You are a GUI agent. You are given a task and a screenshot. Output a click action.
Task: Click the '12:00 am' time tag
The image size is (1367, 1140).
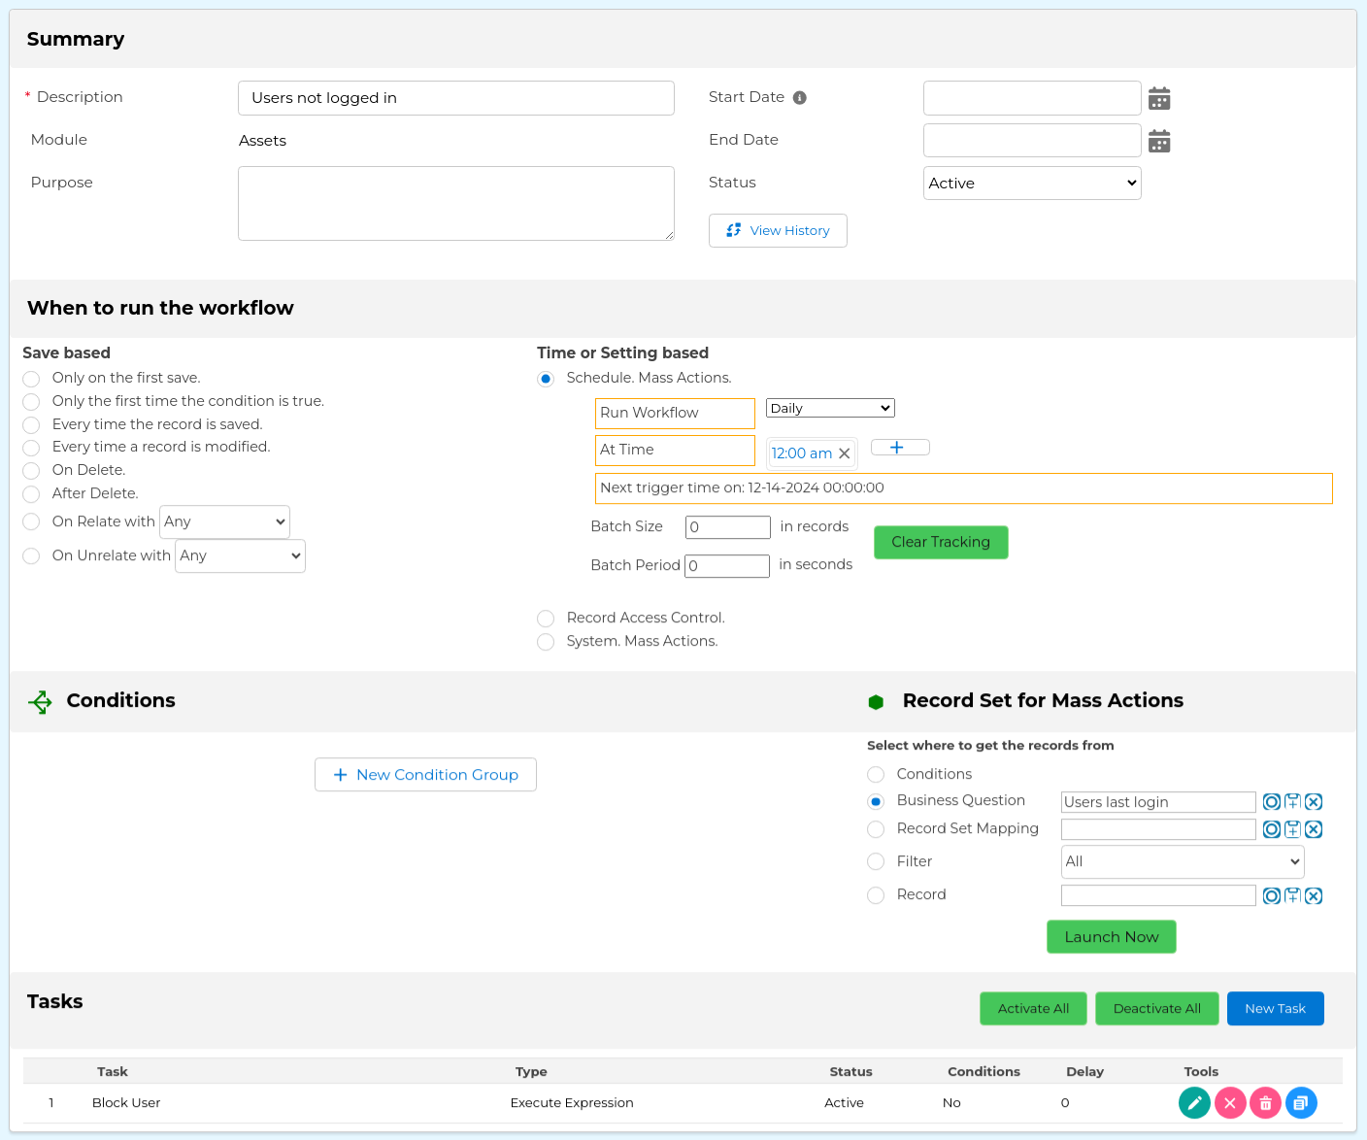pos(802,453)
